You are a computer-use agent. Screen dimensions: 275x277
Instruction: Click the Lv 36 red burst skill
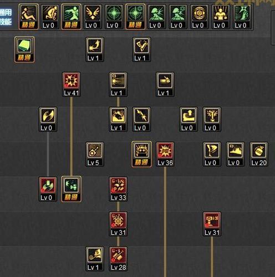tap(165, 154)
